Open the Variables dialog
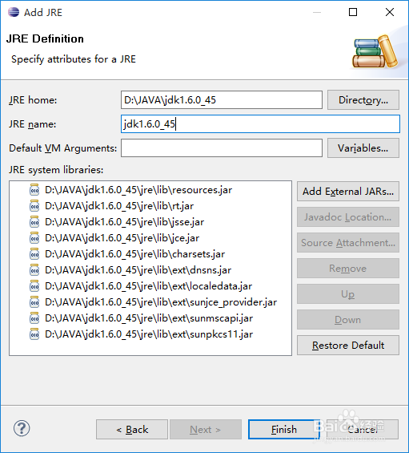The image size is (409, 453). pyautogui.click(x=363, y=148)
